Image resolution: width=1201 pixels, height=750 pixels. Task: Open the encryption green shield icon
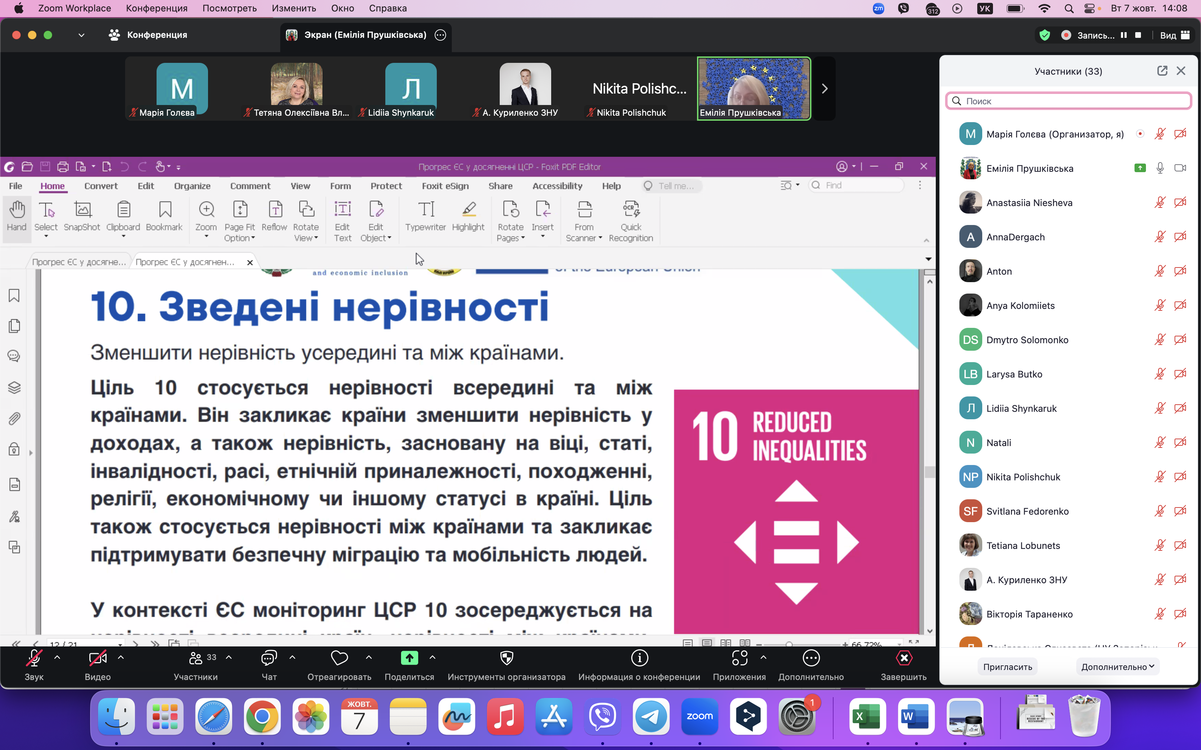click(1045, 35)
